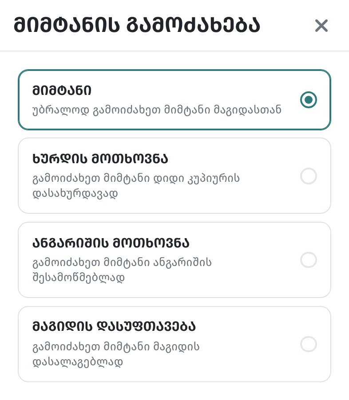The width and height of the screenshot is (349, 400).
Task: Click word დასახურდავად in change request card
Action: click(x=75, y=193)
